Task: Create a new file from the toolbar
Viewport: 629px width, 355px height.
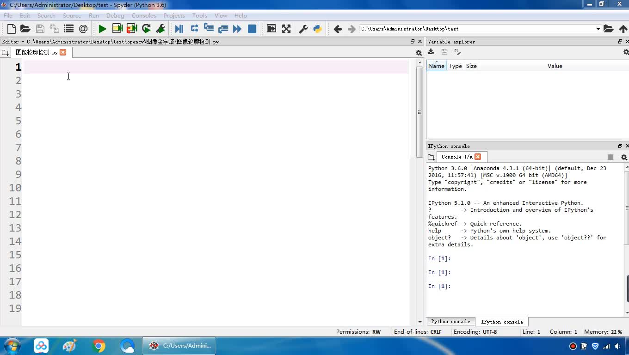Action: click(12, 29)
